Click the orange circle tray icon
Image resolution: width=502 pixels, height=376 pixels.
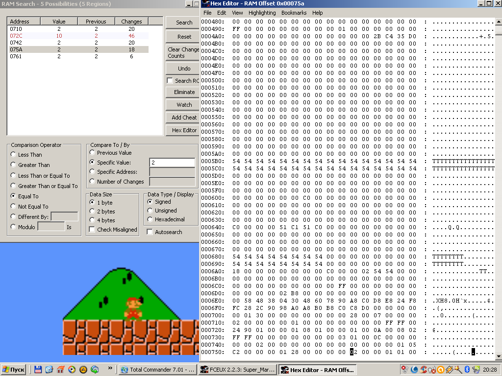(x=441, y=370)
